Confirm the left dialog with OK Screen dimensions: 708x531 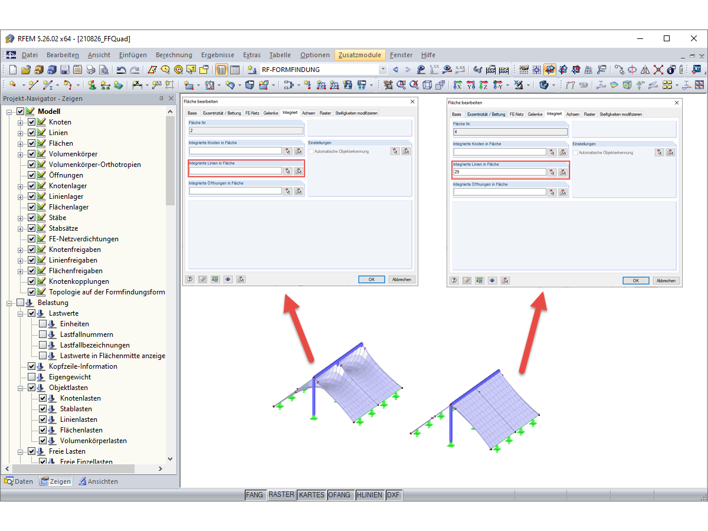tap(372, 279)
